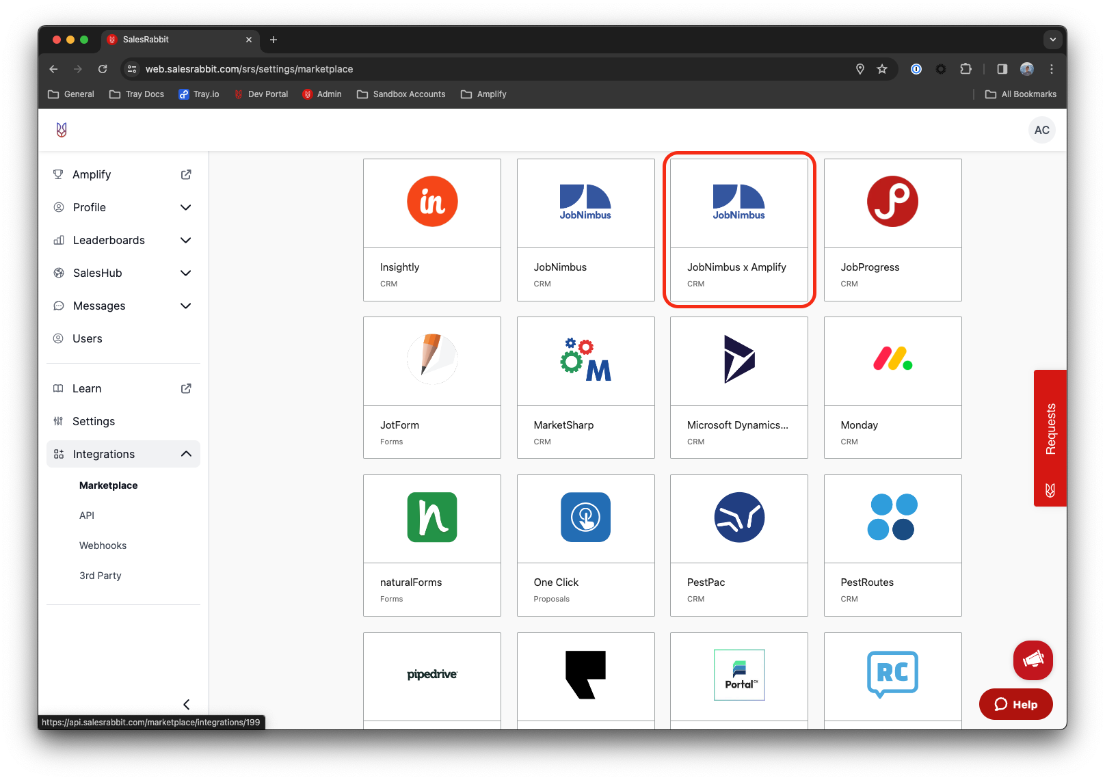This screenshot has height=780, width=1105.
Task: Click the JobProgress red logo
Action: [x=892, y=202]
